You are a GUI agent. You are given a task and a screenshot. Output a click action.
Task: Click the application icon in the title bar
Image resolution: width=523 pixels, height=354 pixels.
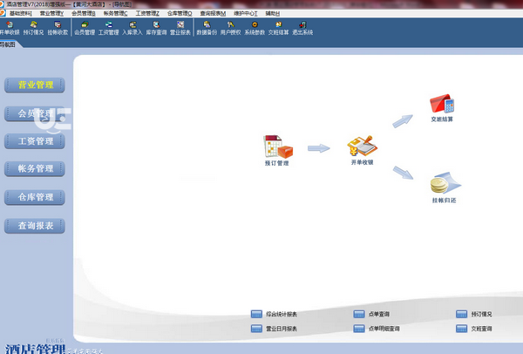click(2, 4)
